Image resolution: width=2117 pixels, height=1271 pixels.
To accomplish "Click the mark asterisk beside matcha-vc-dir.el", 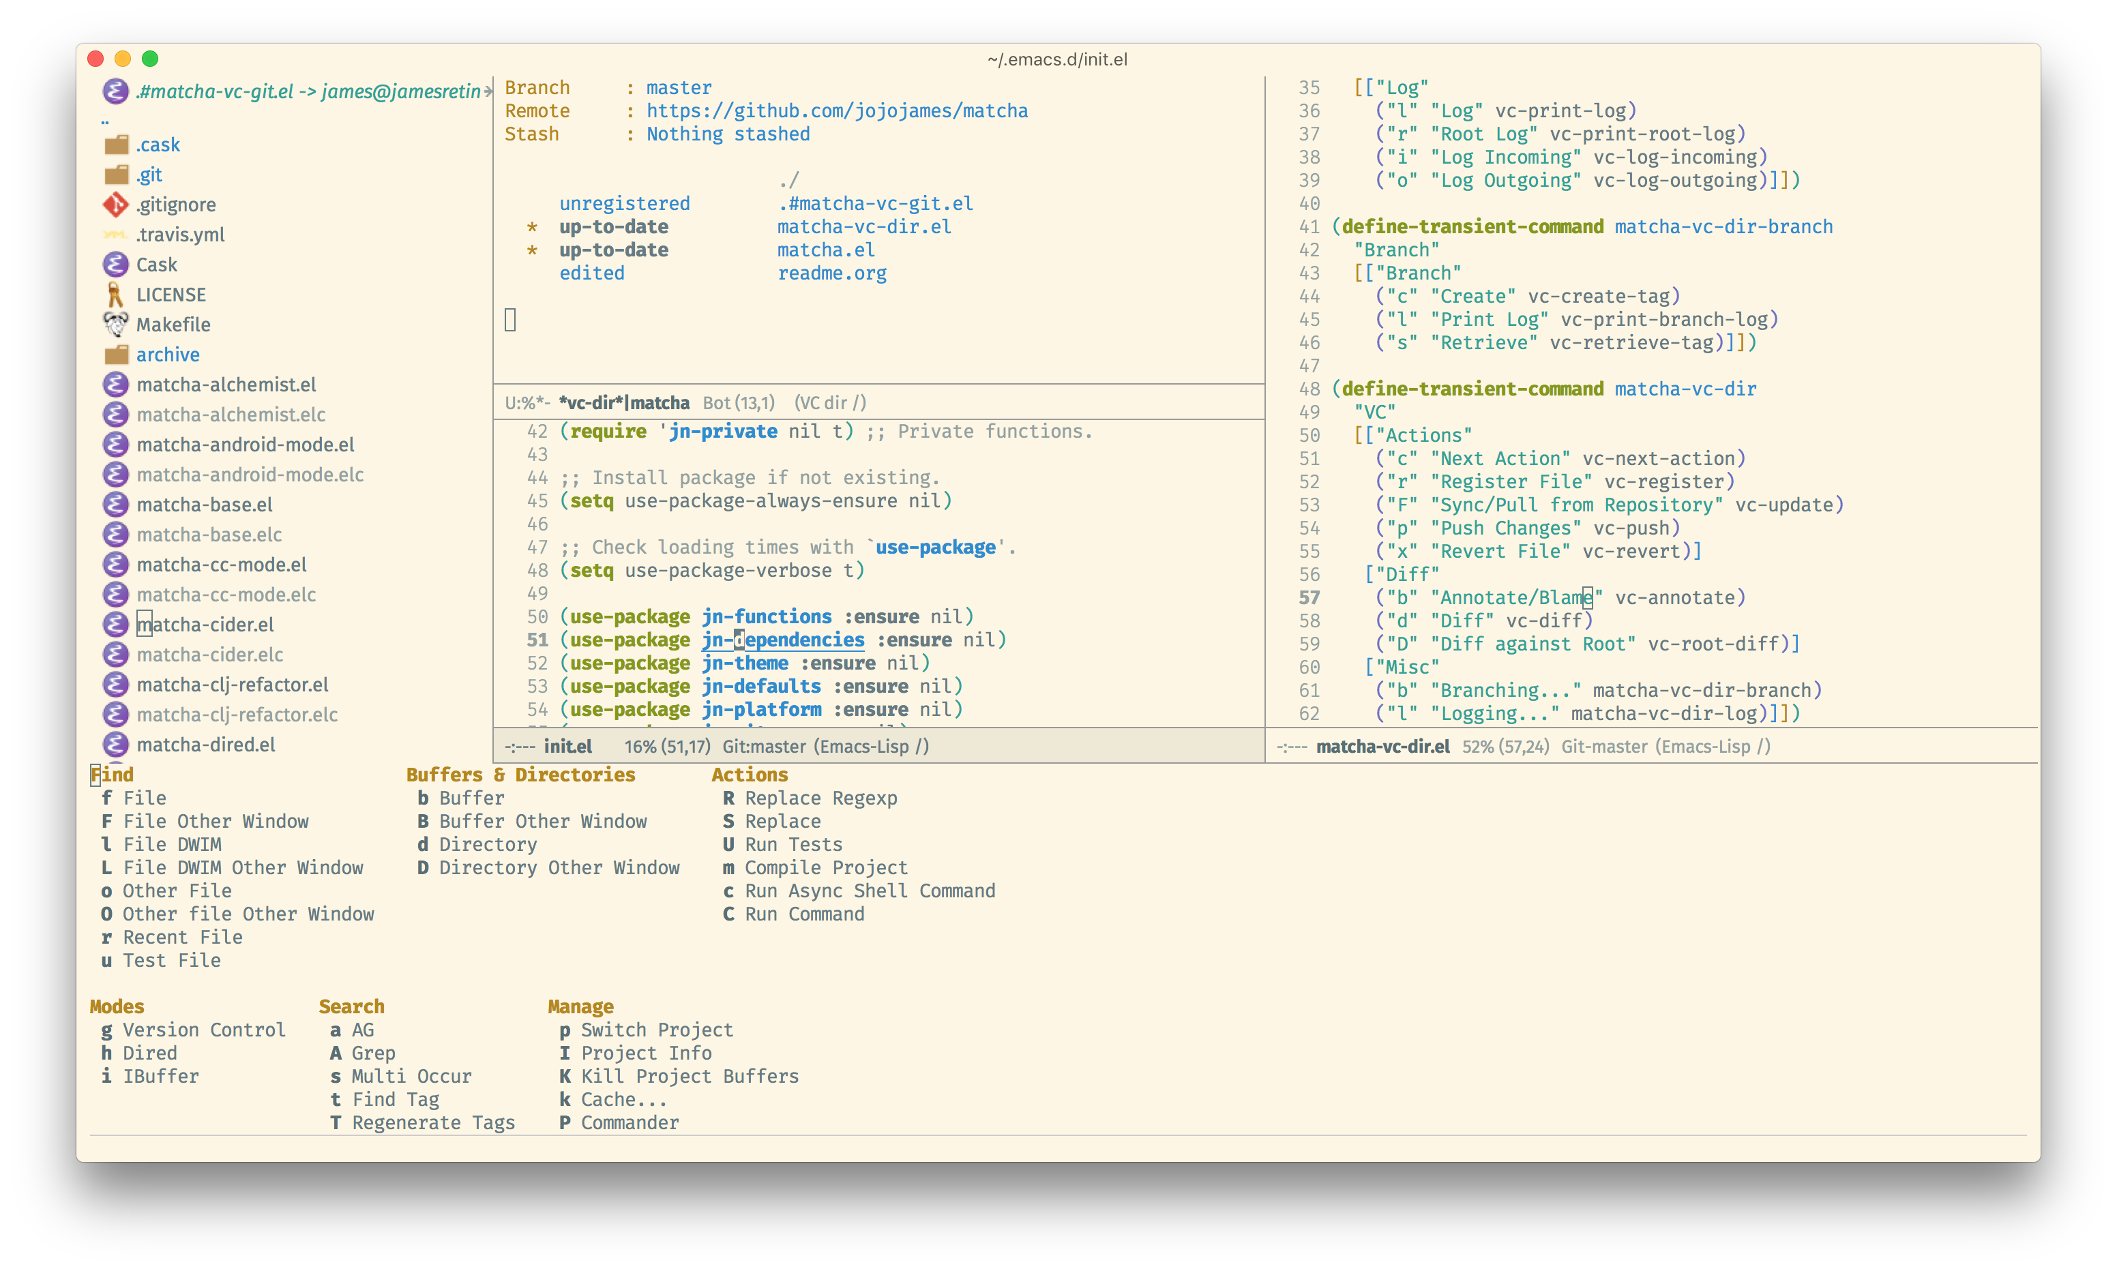I will 532,228.
